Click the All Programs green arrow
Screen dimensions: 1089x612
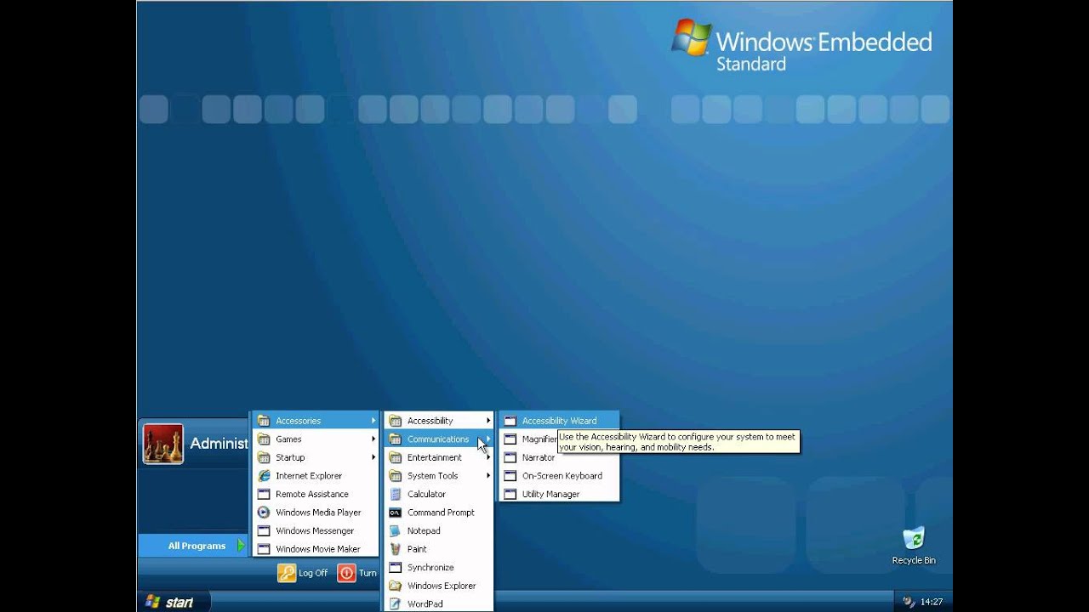coord(241,546)
